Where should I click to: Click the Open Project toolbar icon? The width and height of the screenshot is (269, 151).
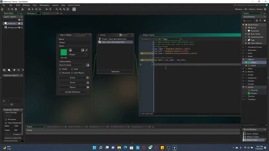(x=12, y=9)
